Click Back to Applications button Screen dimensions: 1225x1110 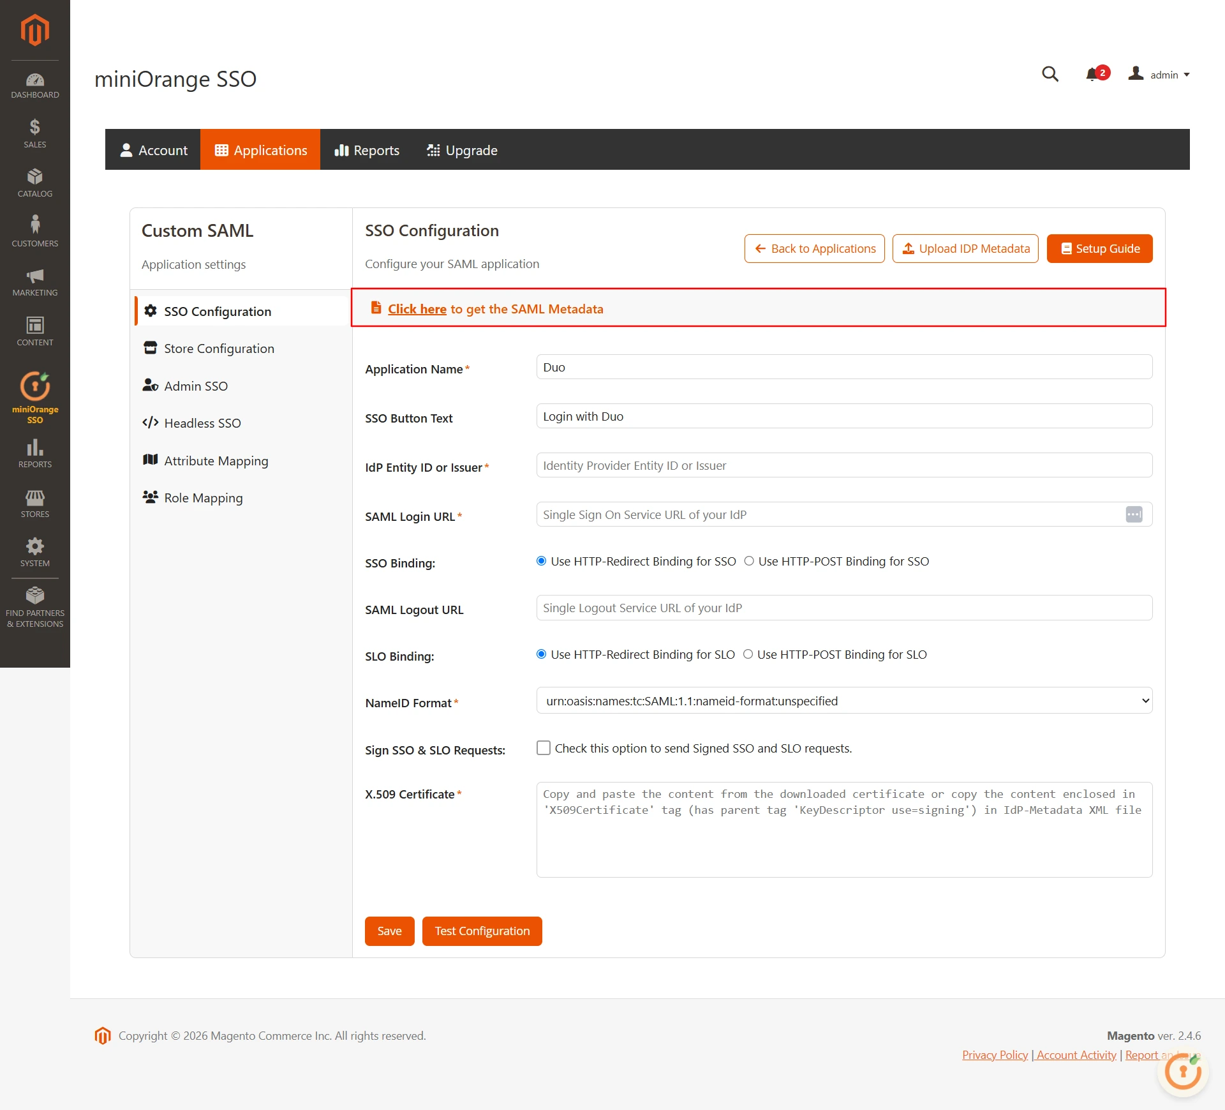[x=814, y=248]
